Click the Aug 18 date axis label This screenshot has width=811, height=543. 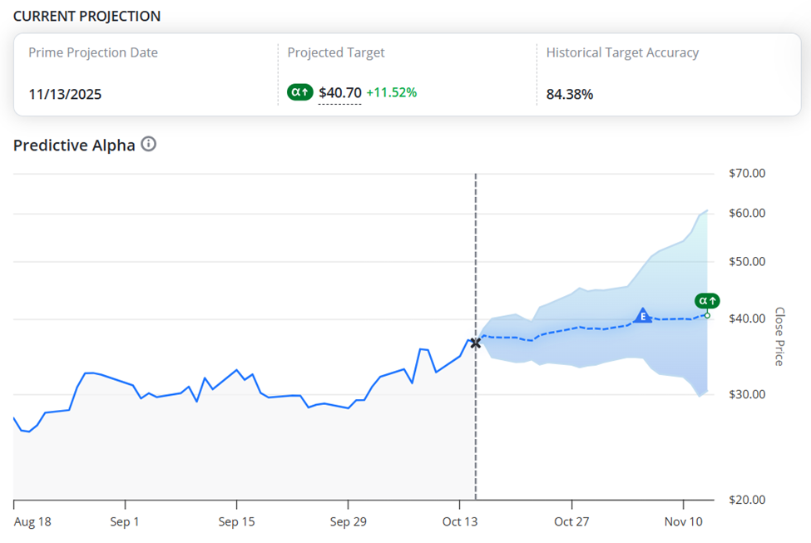coord(32,522)
